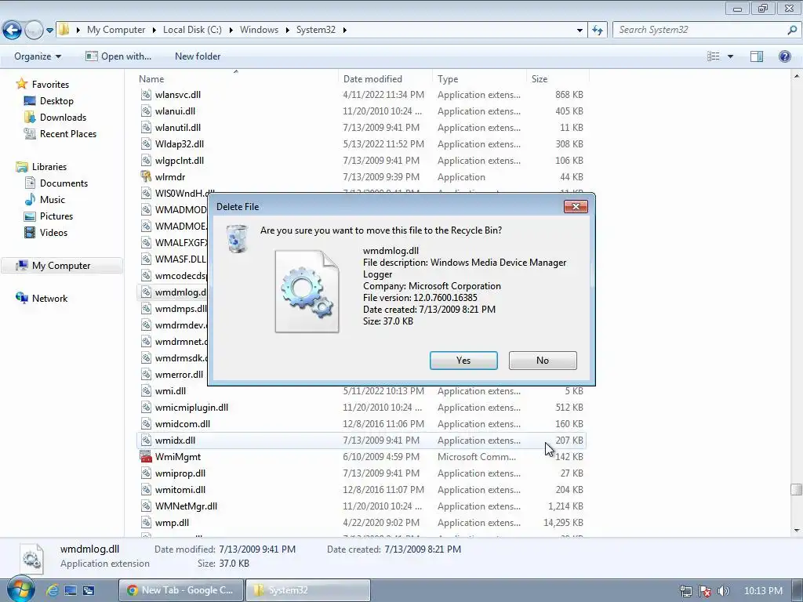803x602 pixels.
Task: Click the folder icon in address bar
Action: click(x=64, y=30)
